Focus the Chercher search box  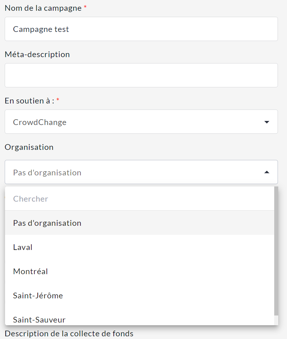(x=135, y=199)
